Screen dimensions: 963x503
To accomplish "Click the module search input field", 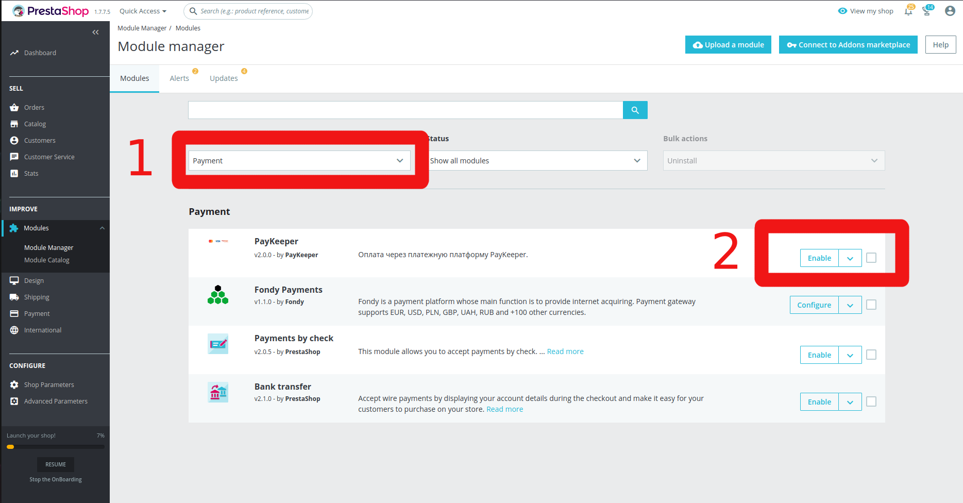I will click(405, 110).
